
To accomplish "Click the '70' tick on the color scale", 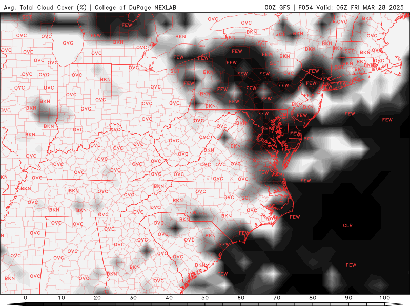I will (x=277, y=298).
